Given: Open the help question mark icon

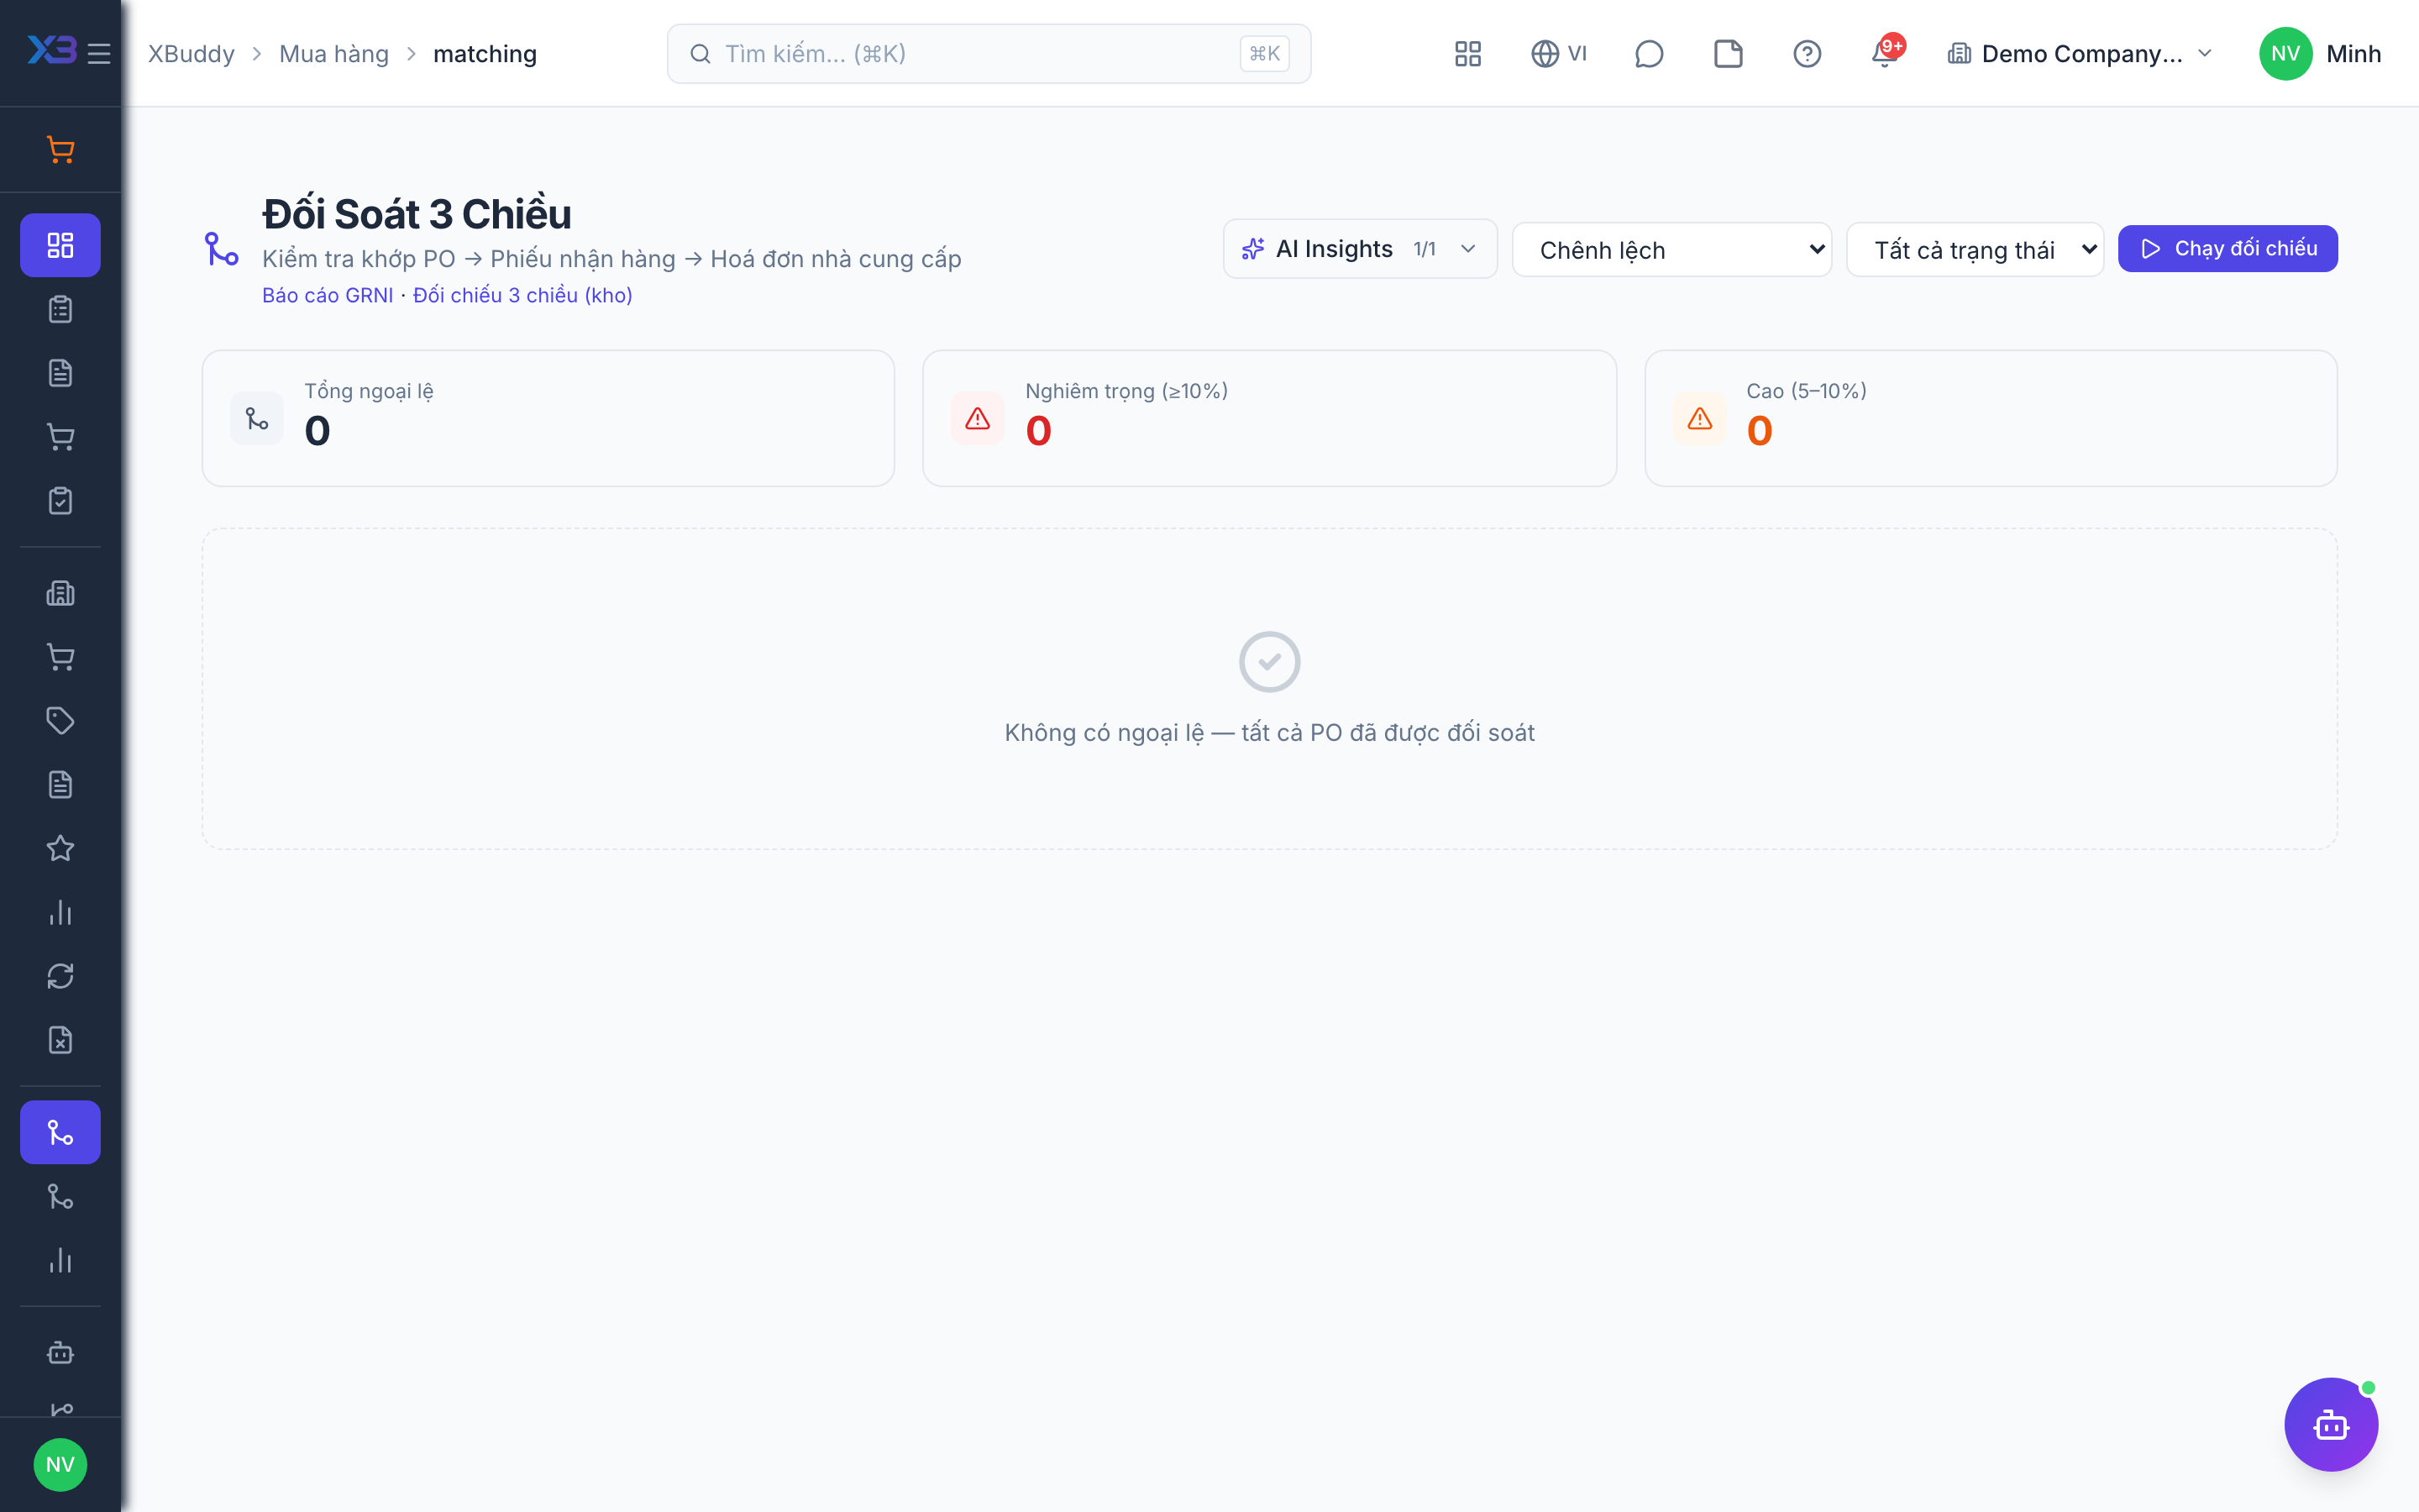Looking at the screenshot, I should pyautogui.click(x=1806, y=54).
